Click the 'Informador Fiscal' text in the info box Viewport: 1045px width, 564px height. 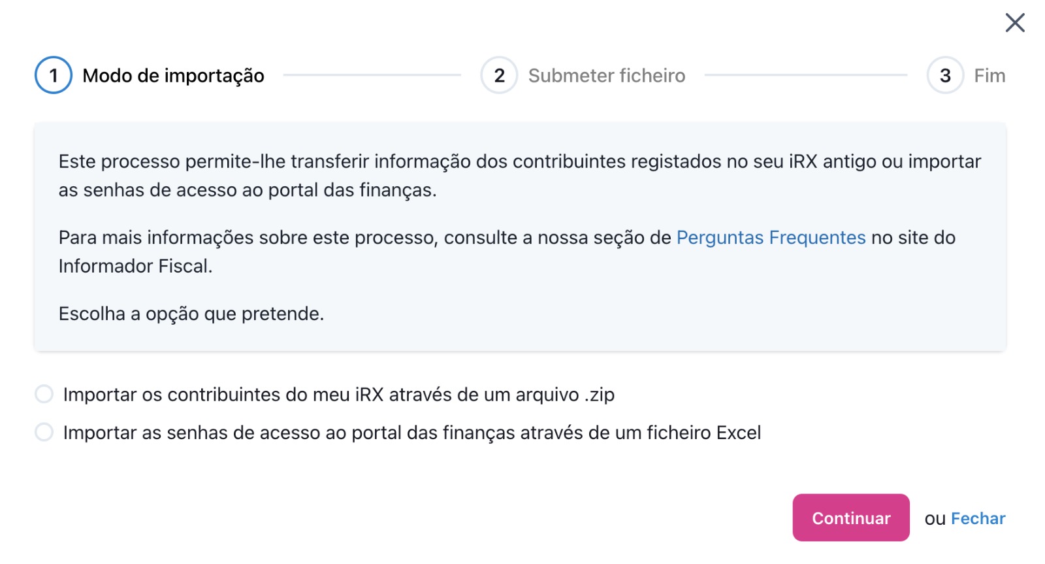(134, 266)
